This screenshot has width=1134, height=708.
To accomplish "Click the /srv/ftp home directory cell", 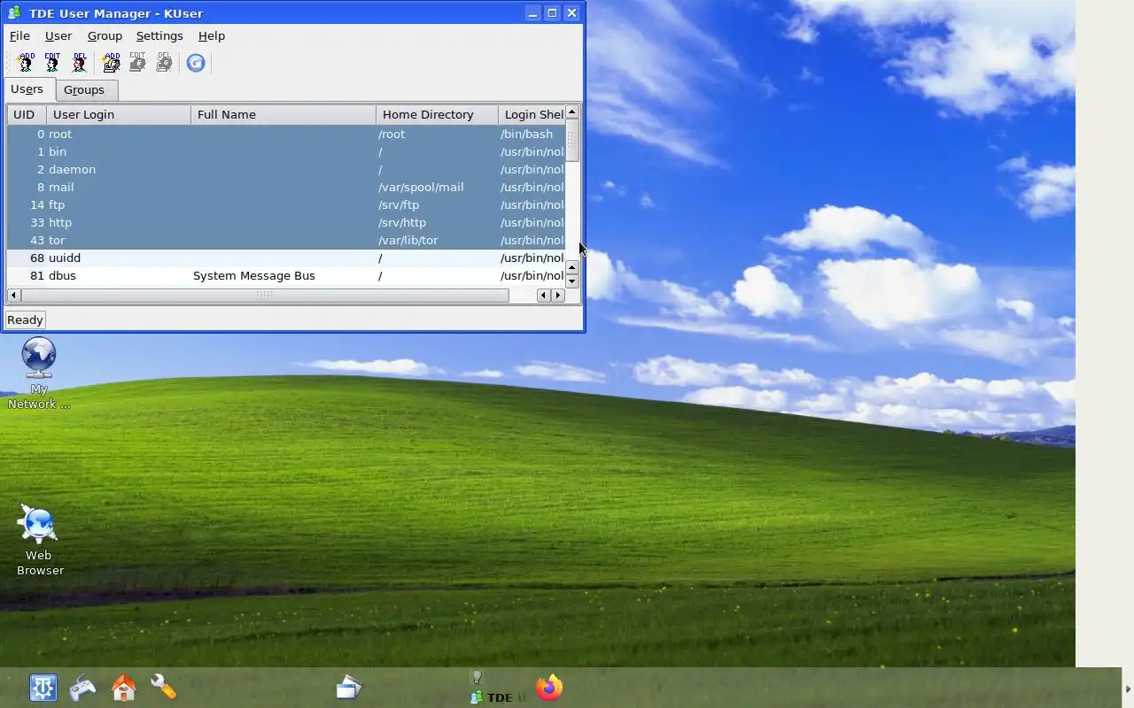I will [399, 204].
